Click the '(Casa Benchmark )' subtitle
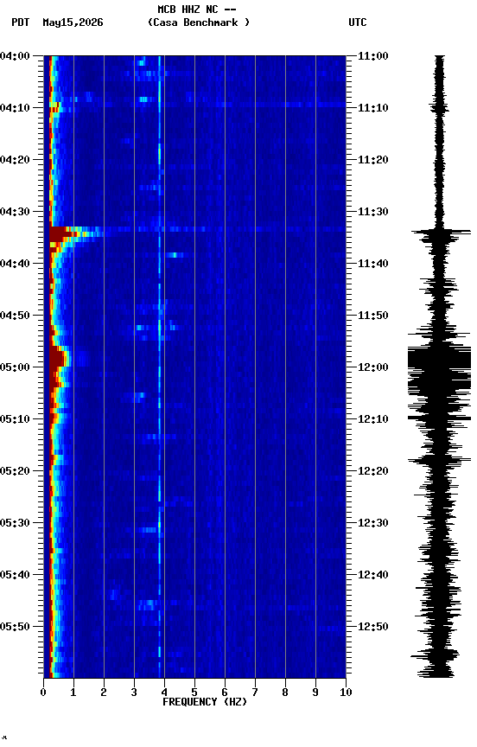The height and width of the screenshot is (747, 477). point(199,22)
